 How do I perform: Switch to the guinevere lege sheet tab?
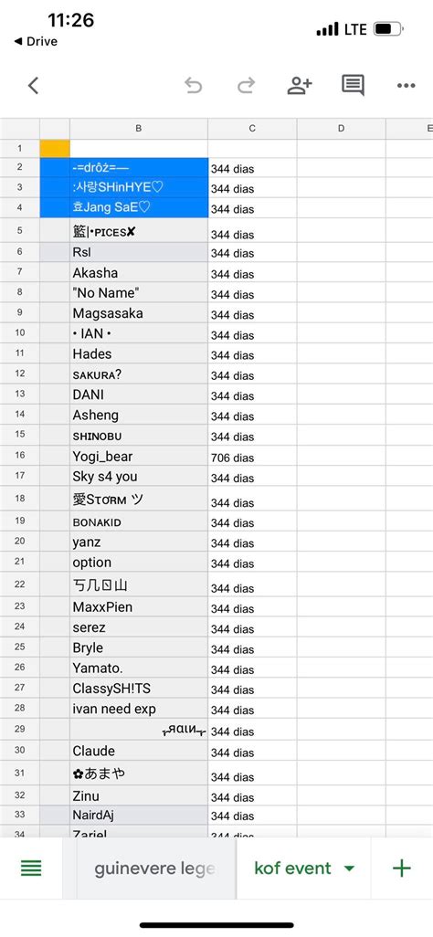(155, 869)
